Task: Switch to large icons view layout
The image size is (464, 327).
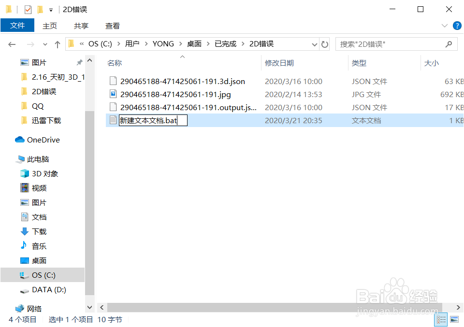Action: click(454, 320)
